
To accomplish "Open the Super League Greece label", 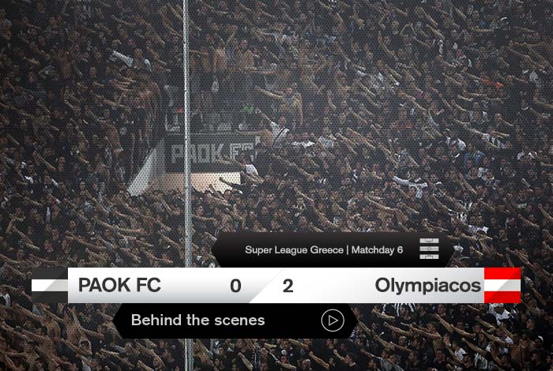I will coord(294,249).
